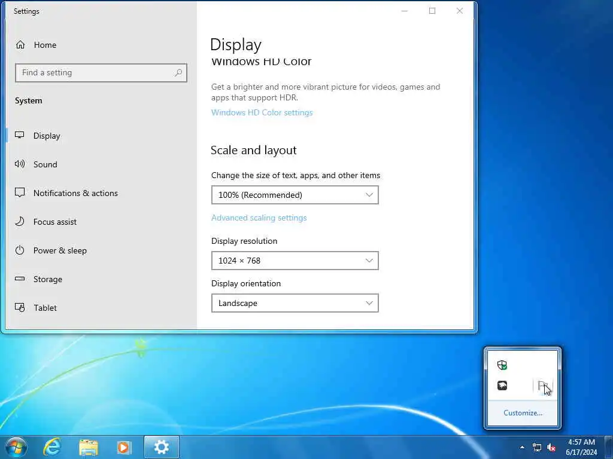The width and height of the screenshot is (613, 459).
Task: Click the 'Scale and layout' heading
Action: tap(253, 150)
